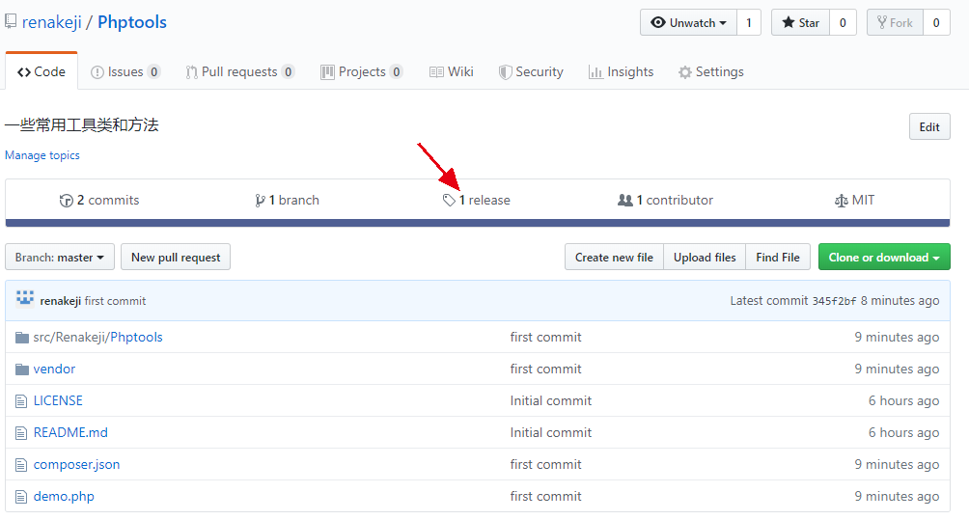Click folder icon beside vendor
This screenshot has width=969, height=520.
tap(22, 369)
